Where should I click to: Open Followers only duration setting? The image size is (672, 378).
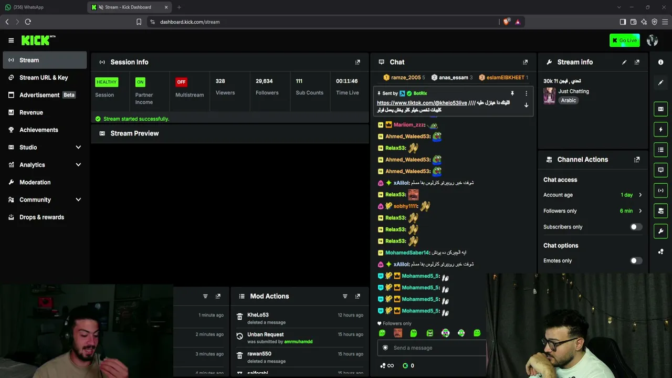[593, 211]
